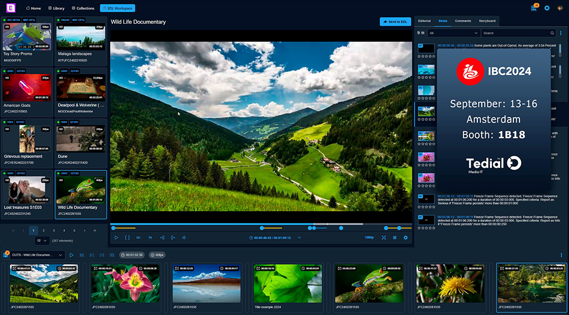569x315 pixels.
Task: Click the grid view icon in player controls
Action: click(x=395, y=238)
